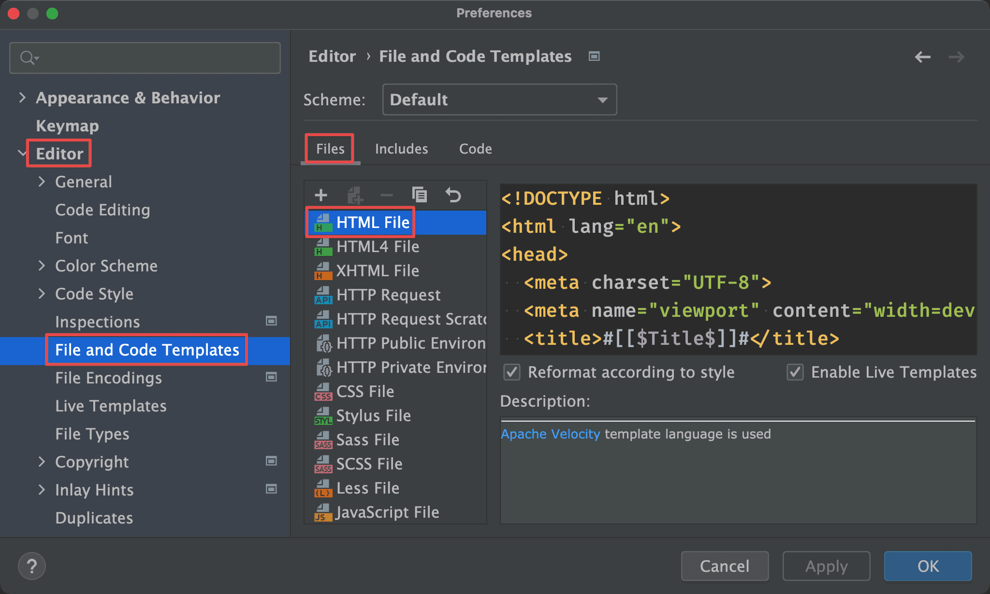Open the Scheme Default dropdown
This screenshot has width=990, height=594.
[499, 99]
